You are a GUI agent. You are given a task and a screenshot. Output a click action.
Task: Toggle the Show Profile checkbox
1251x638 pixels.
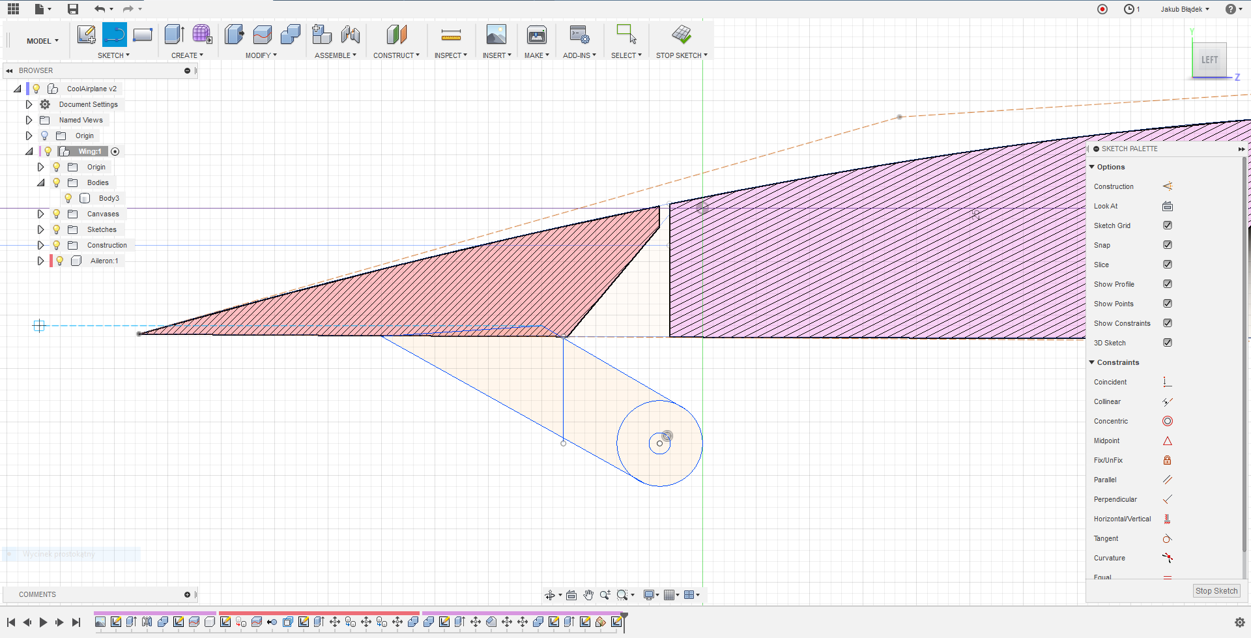[x=1168, y=284]
